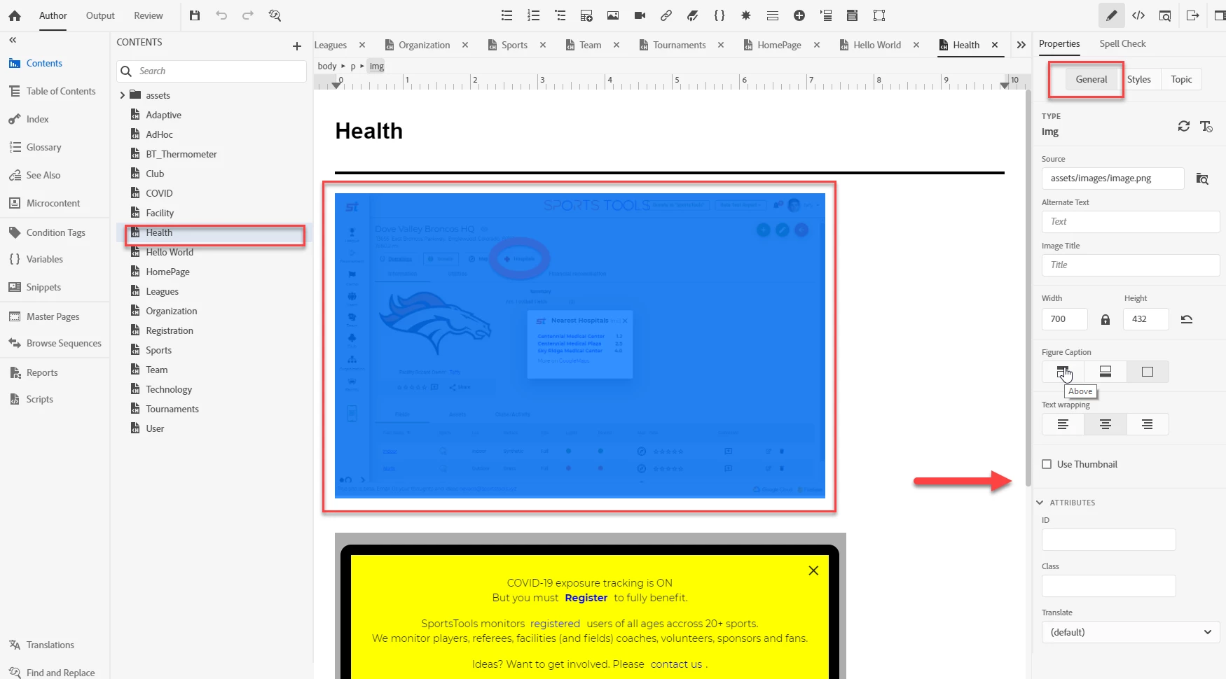Screen dimensions: 1226x679
Task: Close the Sports tab
Action: pyautogui.click(x=543, y=45)
